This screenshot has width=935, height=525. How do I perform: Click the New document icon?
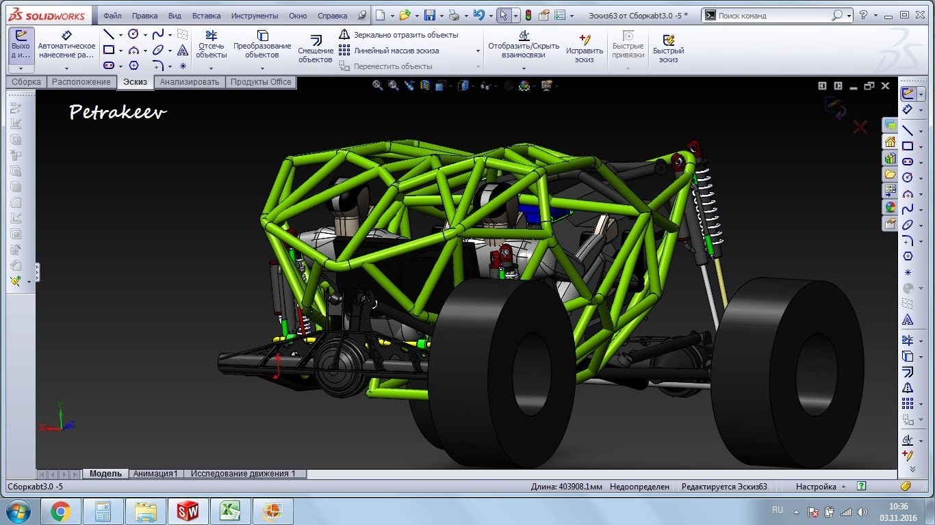381,15
